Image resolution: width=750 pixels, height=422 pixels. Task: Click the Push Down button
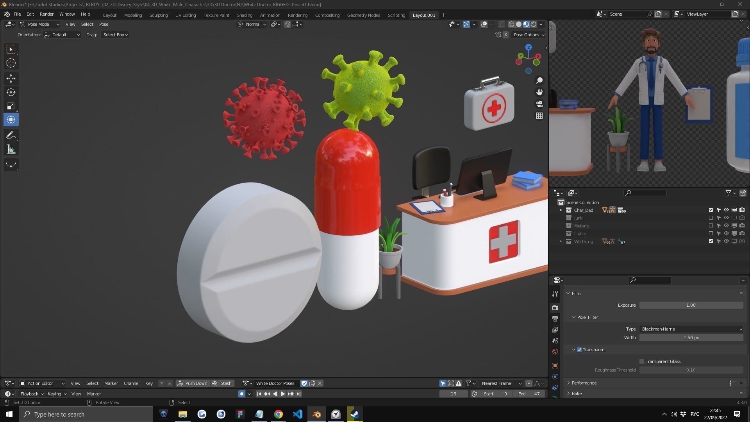click(193, 383)
